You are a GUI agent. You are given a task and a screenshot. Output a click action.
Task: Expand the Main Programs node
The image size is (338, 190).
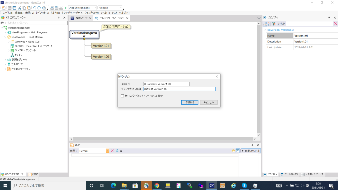click(x=5, y=33)
